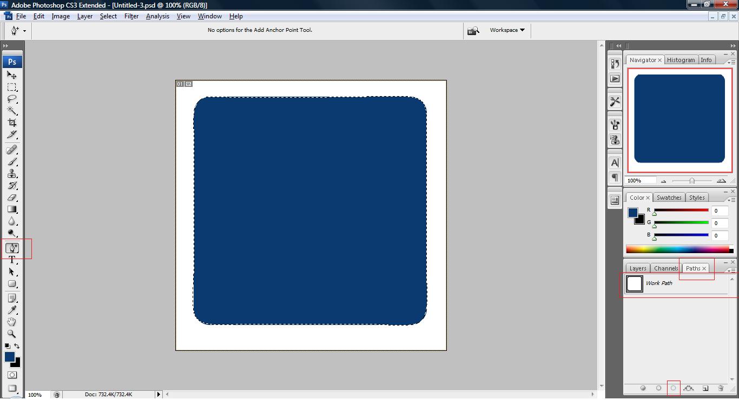Screen dimensions: 739x400
Task: Select the Healing Brush tool
Action: [x=12, y=150]
